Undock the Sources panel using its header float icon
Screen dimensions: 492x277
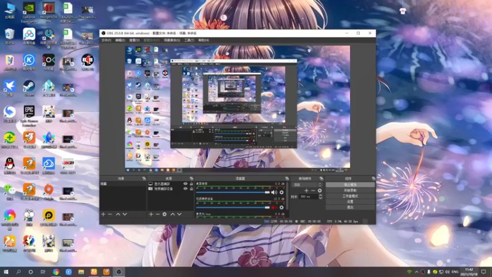(191, 179)
